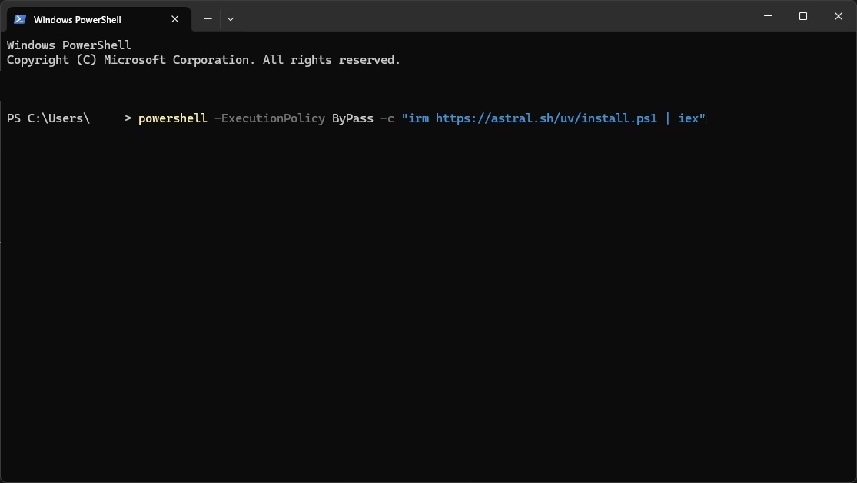The image size is (857, 483).
Task: Maximize the terminal window
Action: click(803, 16)
